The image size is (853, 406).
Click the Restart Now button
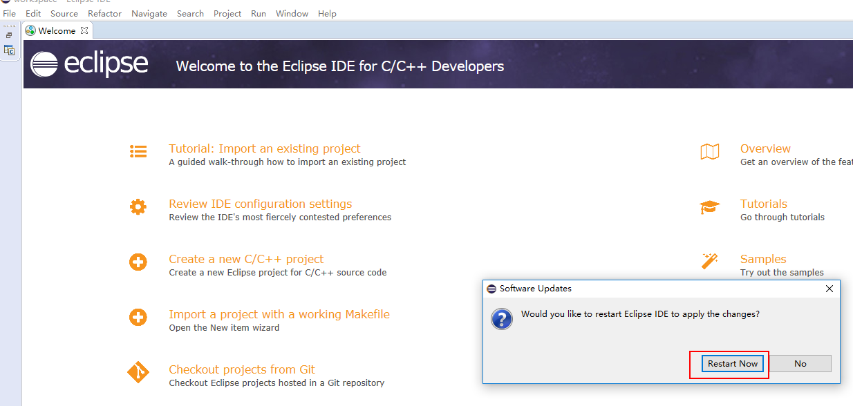pos(733,364)
